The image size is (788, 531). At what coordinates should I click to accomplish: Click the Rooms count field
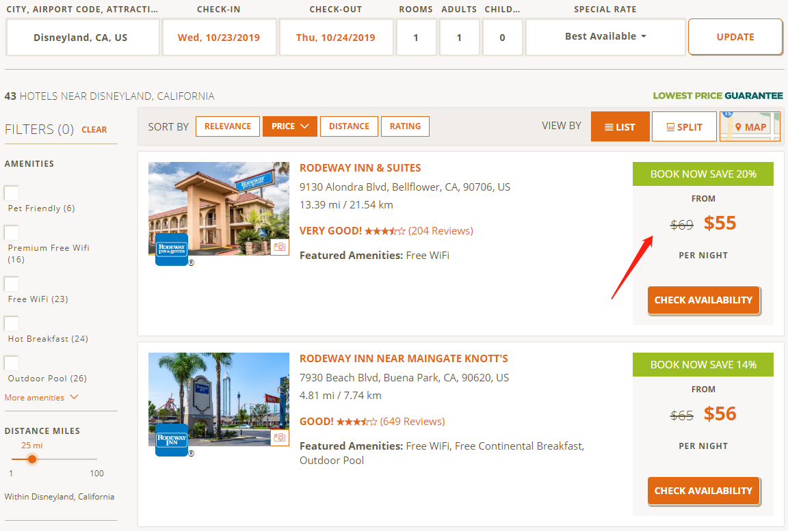click(x=416, y=37)
